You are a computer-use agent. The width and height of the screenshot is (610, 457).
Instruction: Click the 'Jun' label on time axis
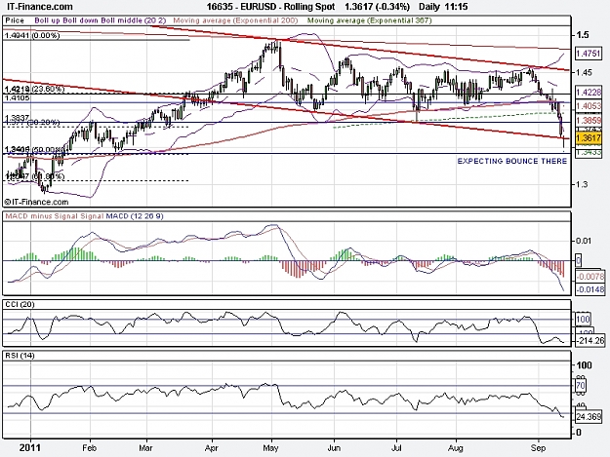[334, 448]
